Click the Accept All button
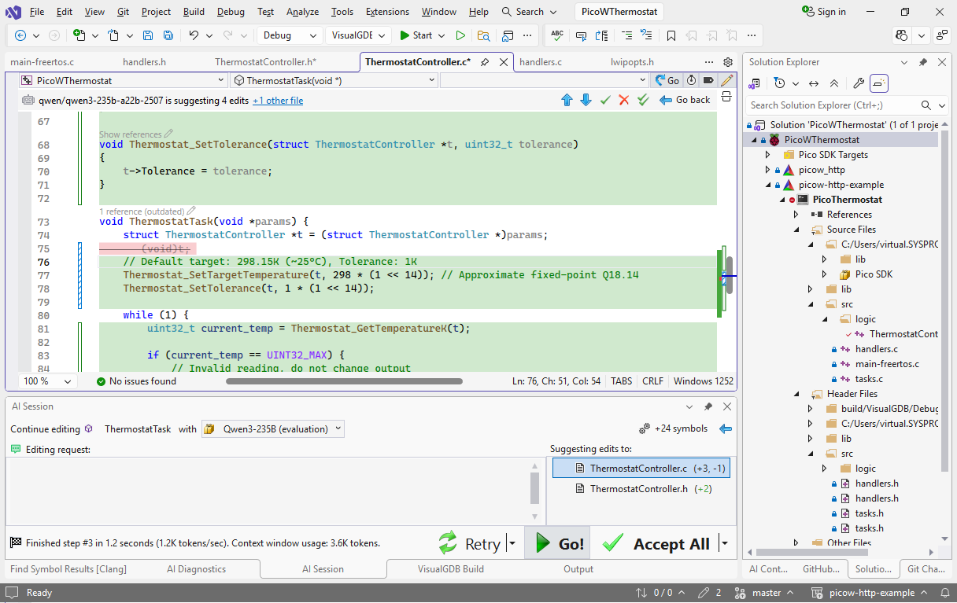Viewport: 957px width, 603px height. [659, 544]
